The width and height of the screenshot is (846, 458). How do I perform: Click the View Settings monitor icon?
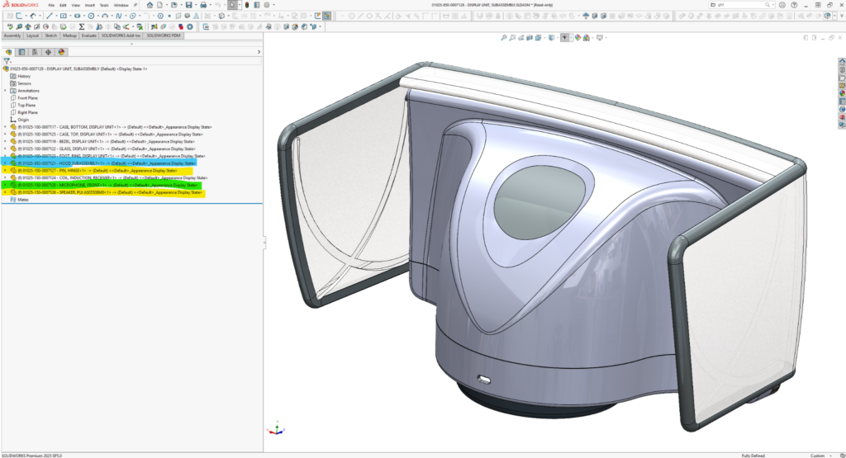point(600,38)
